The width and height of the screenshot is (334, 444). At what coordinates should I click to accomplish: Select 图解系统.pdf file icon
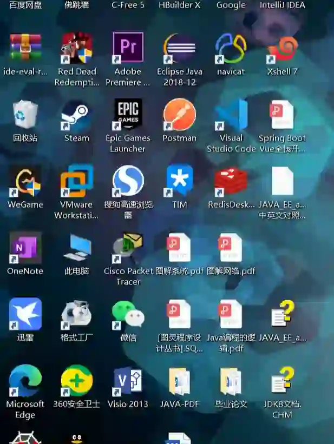(x=179, y=248)
